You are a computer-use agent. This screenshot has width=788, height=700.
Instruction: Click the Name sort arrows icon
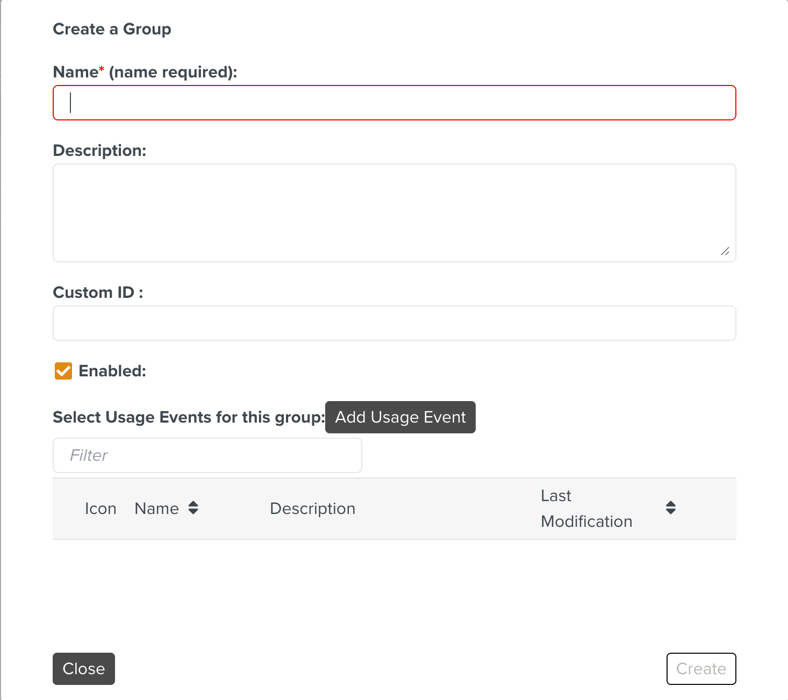point(194,508)
